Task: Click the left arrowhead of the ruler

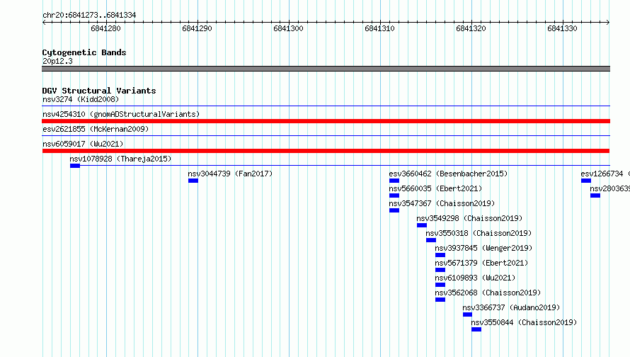Action: (x=44, y=22)
